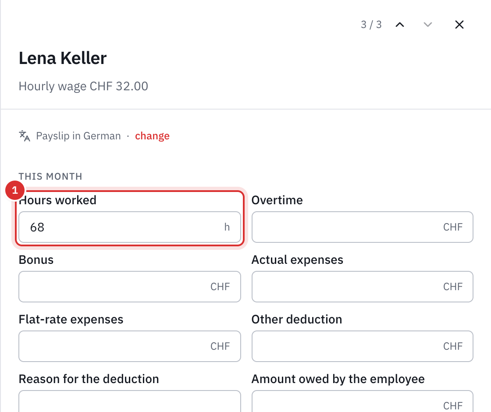This screenshot has width=491, height=412.
Task: Click Amount owed by the employee field
Action: [362, 401]
